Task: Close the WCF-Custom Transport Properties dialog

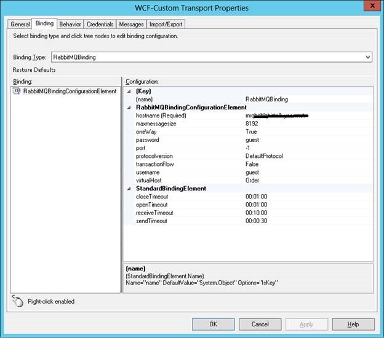Action: tap(372, 6)
